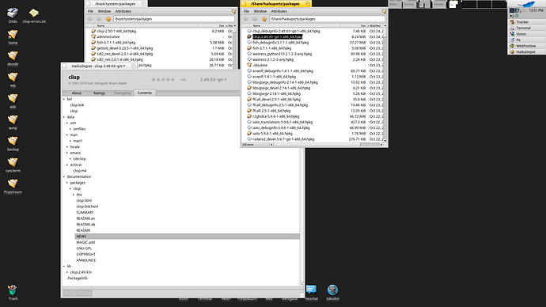Click the up-folder arrow in /boot/system/packages window
The image size is (546, 307).
point(108,19)
